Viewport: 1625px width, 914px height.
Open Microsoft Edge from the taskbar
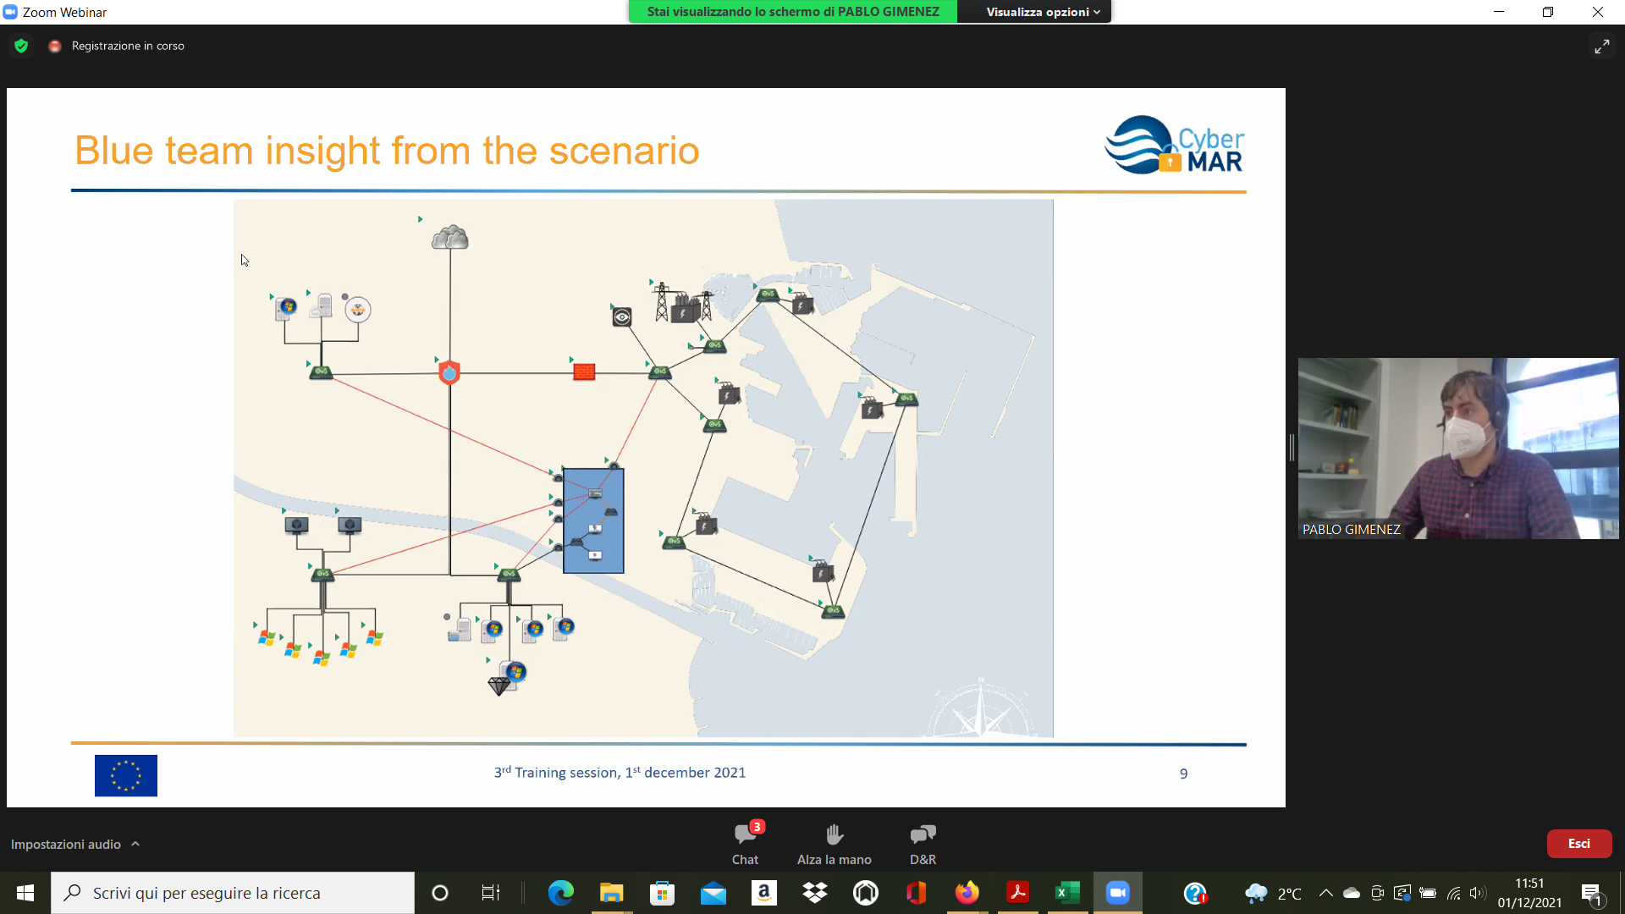point(560,893)
